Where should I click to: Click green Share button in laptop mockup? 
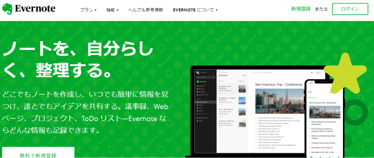tap(318, 72)
